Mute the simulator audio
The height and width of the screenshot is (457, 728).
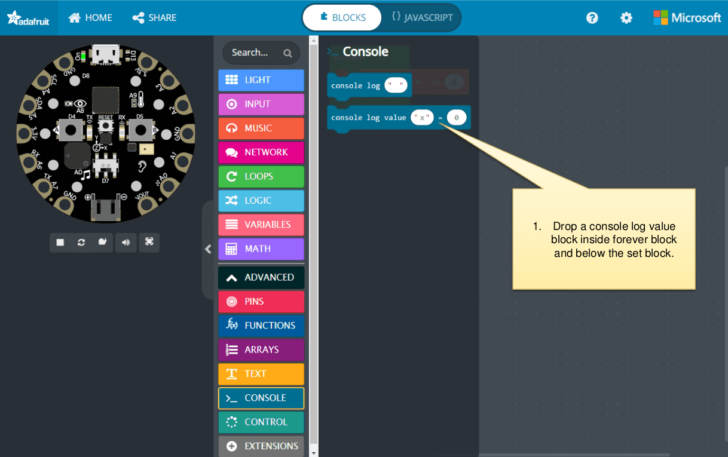pyautogui.click(x=126, y=242)
